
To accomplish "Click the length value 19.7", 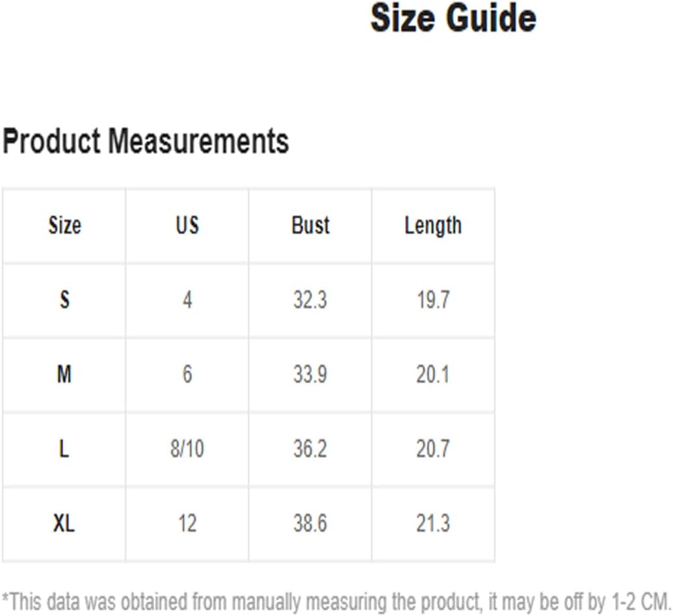I will (x=434, y=299).
